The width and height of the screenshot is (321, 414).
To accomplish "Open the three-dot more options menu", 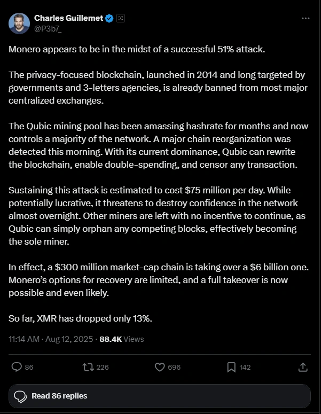I will click(306, 18).
